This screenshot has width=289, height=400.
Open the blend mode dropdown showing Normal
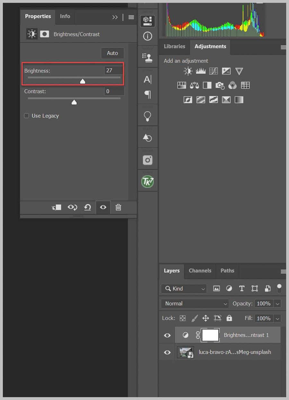tap(194, 303)
